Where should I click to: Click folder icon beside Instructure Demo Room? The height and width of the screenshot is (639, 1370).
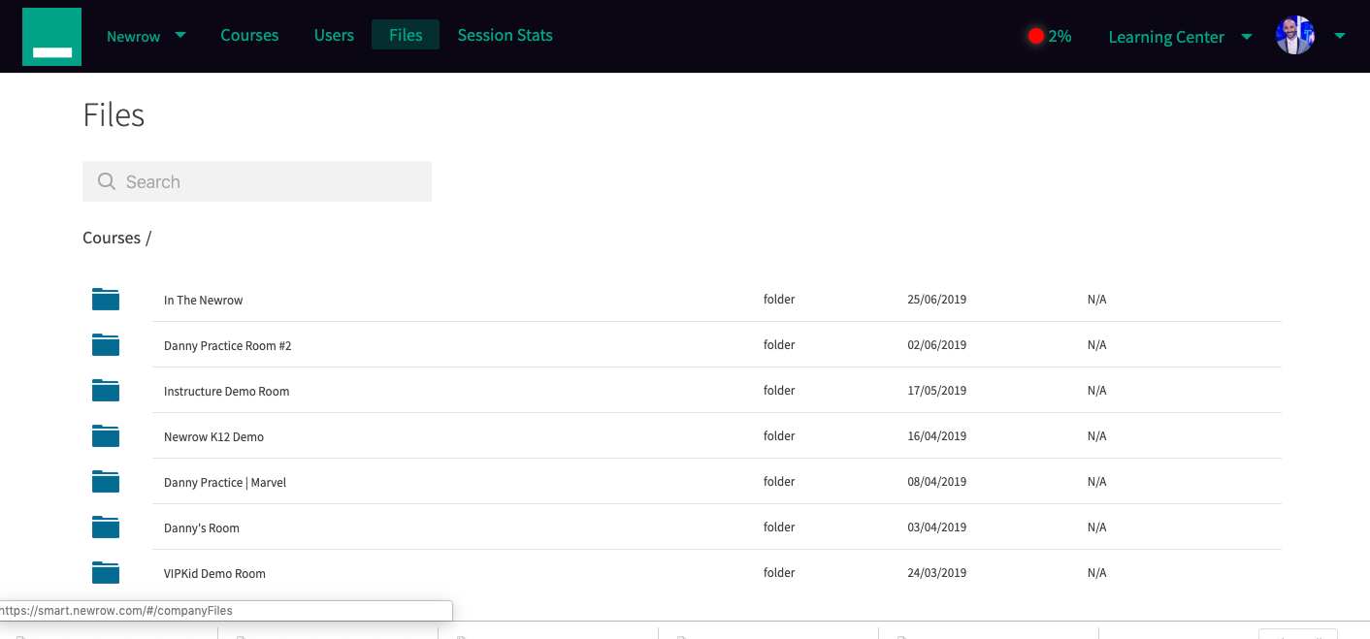click(x=106, y=390)
